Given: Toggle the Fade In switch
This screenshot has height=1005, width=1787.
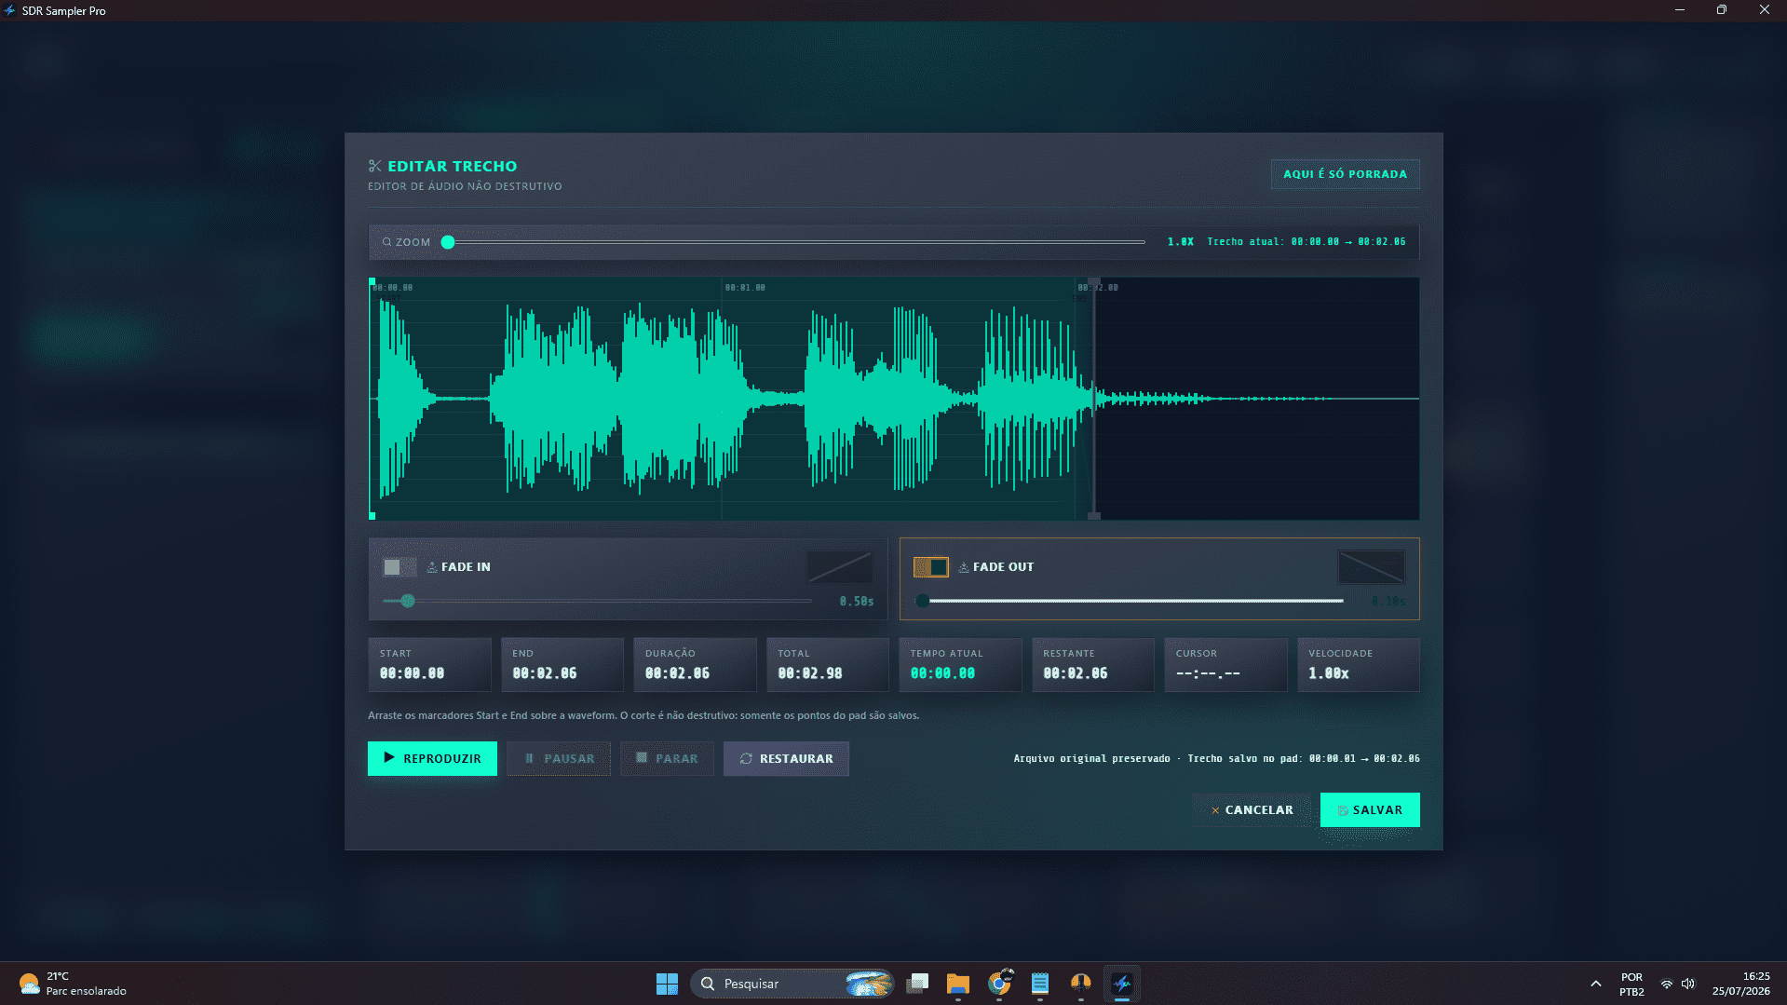Looking at the screenshot, I should [399, 567].
